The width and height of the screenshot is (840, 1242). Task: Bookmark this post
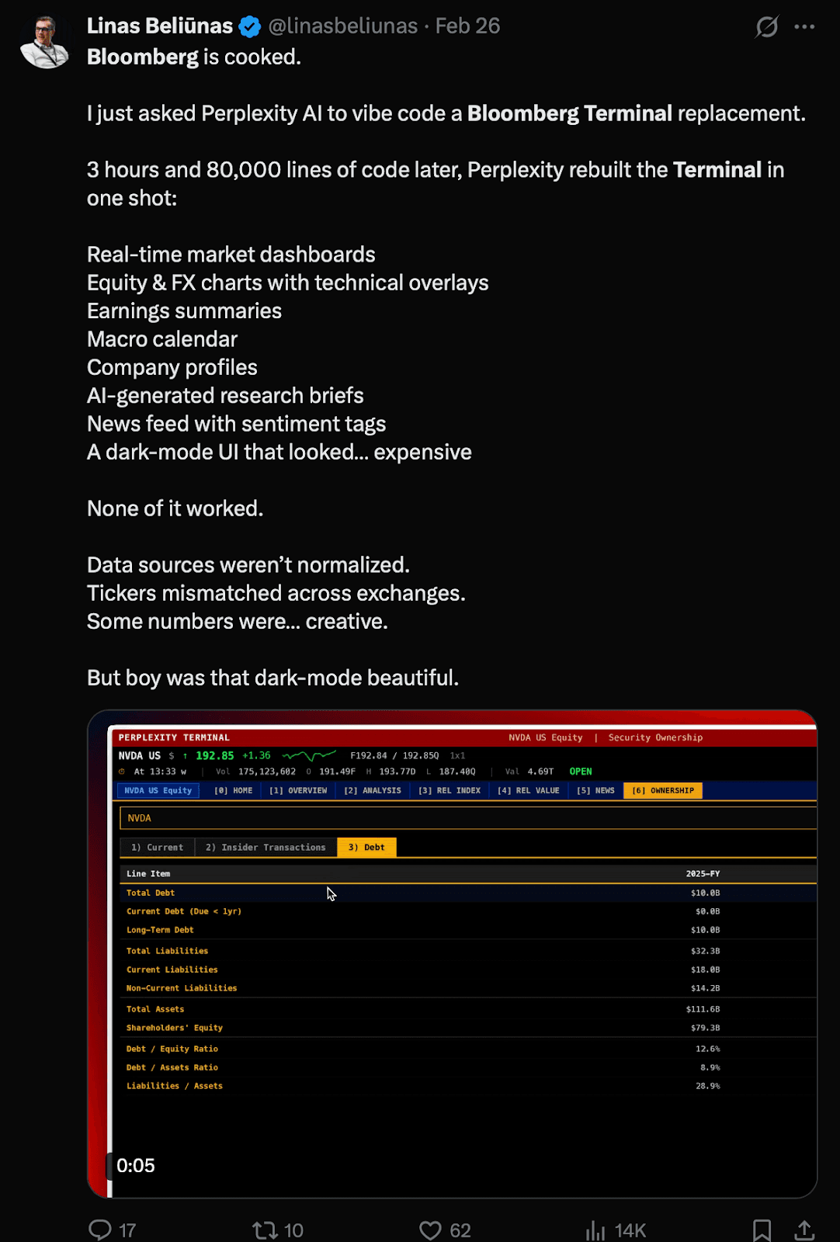tap(762, 1230)
